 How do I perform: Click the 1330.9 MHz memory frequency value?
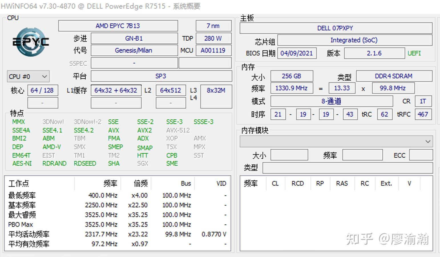coord(292,88)
